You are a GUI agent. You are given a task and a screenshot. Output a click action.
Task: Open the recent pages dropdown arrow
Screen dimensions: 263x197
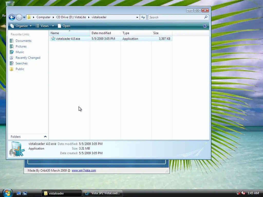[24, 17]
